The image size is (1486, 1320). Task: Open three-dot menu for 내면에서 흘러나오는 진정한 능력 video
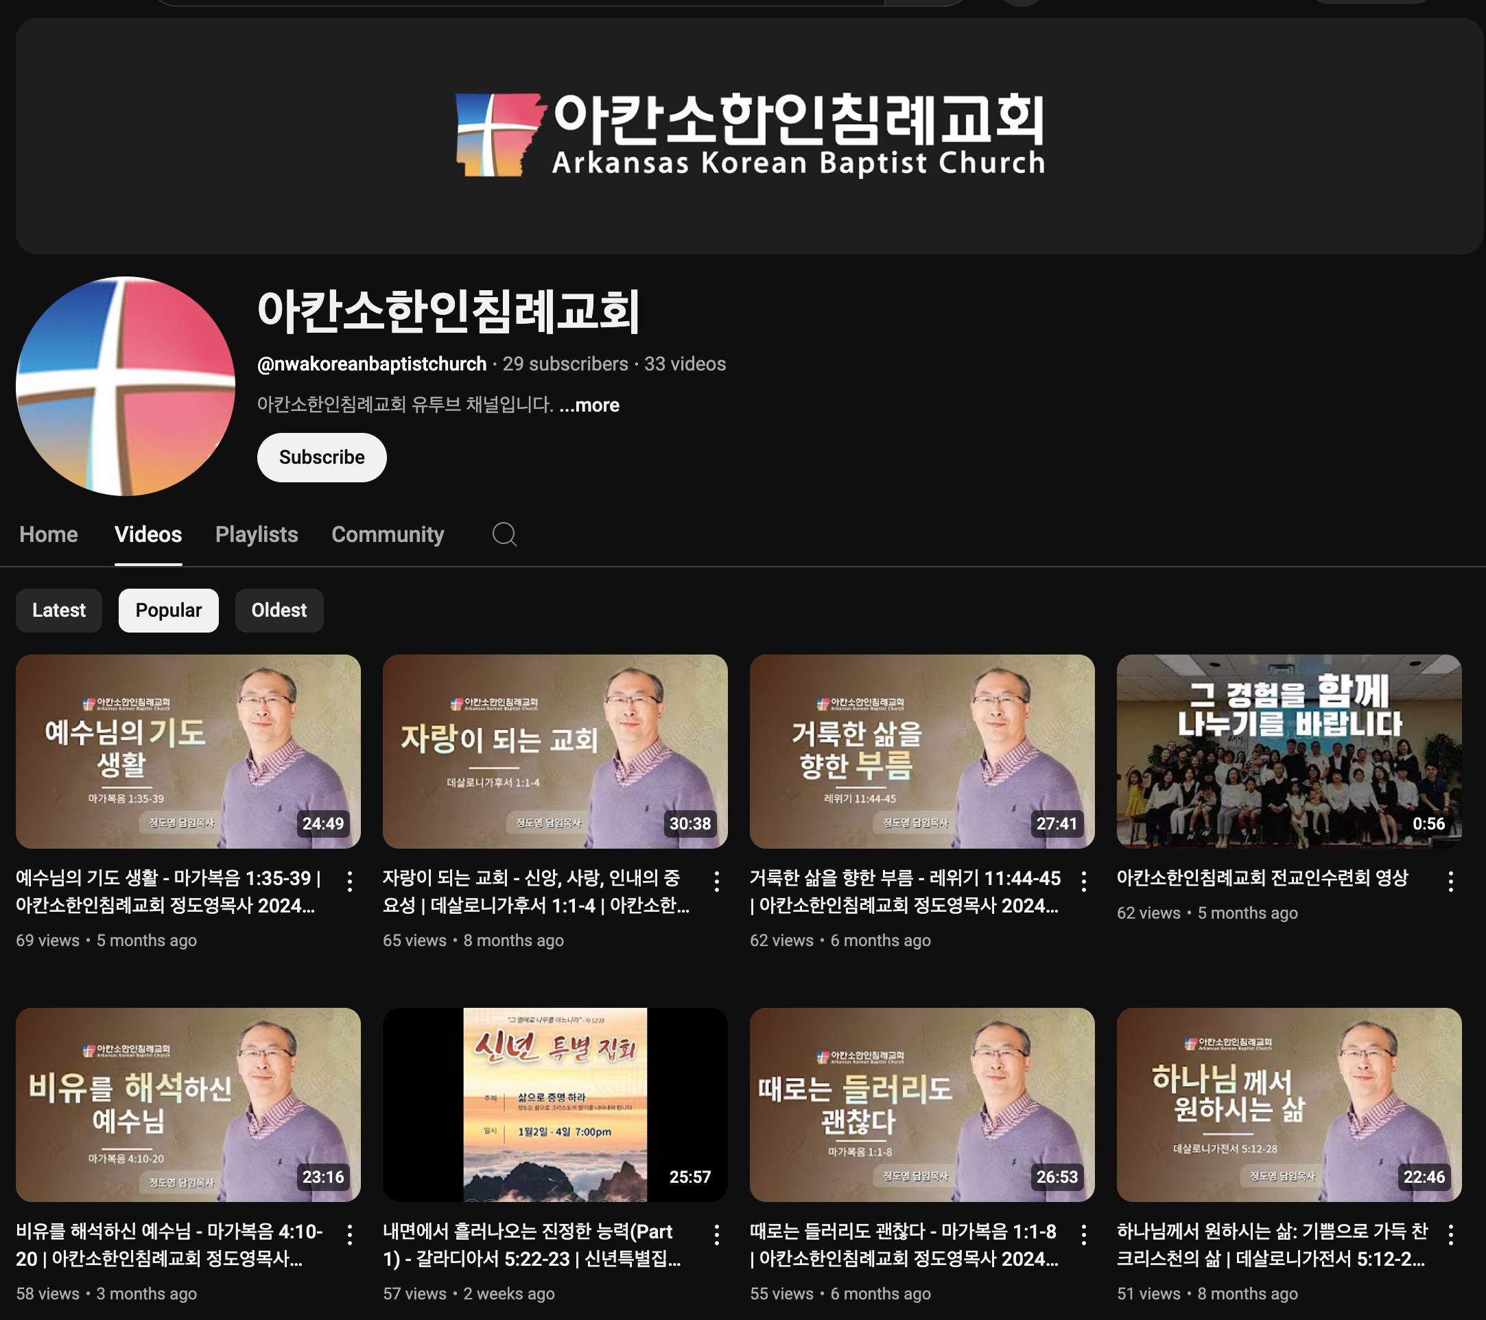tap(717, 1234)
